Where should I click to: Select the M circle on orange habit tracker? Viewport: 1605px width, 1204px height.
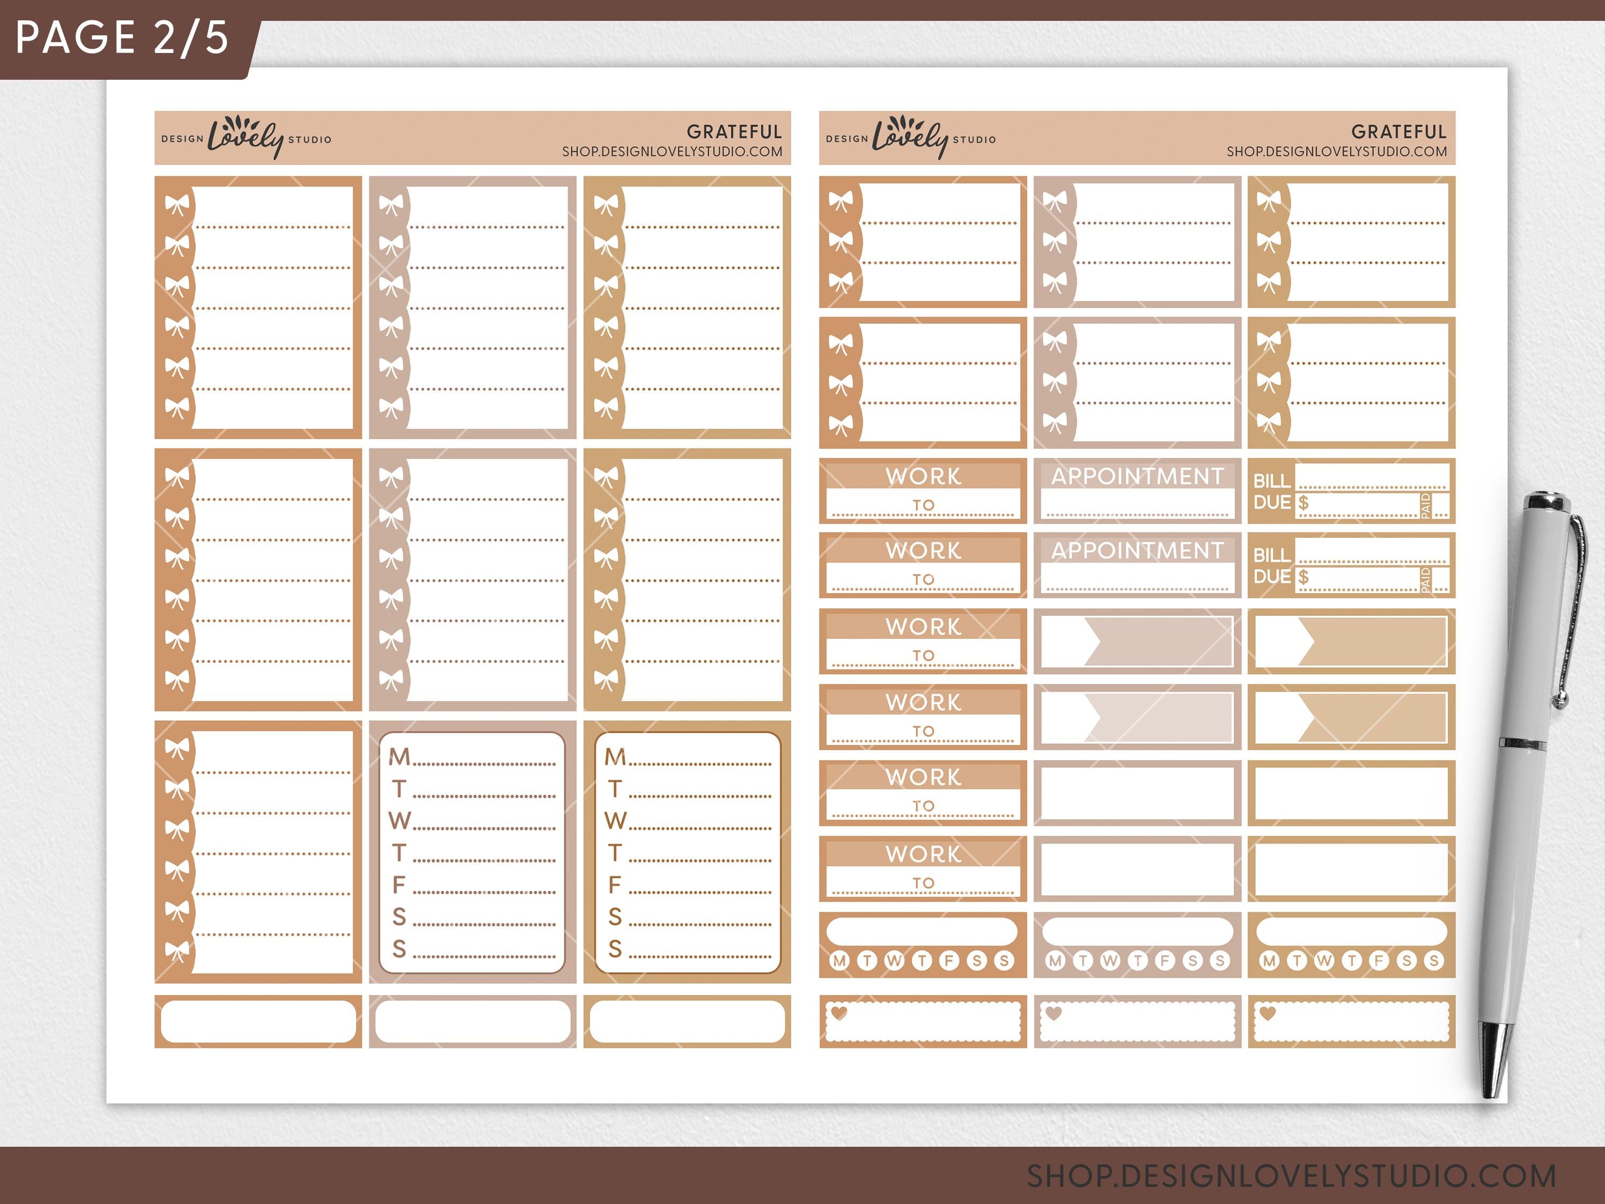839,961
